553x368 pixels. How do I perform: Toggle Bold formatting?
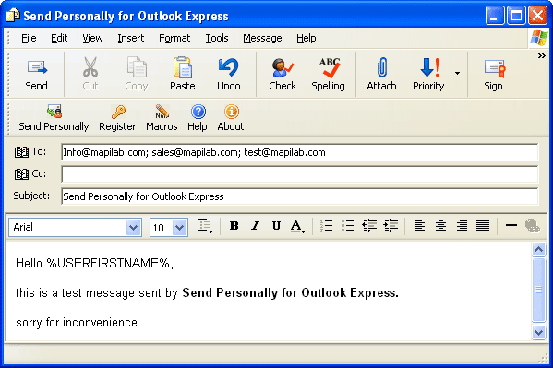coord(234,226)
